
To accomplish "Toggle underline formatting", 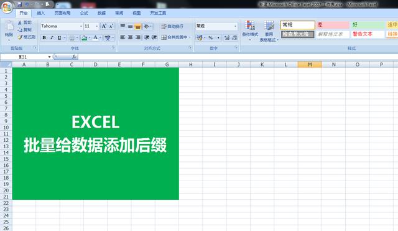I will [x=59, y=37].
